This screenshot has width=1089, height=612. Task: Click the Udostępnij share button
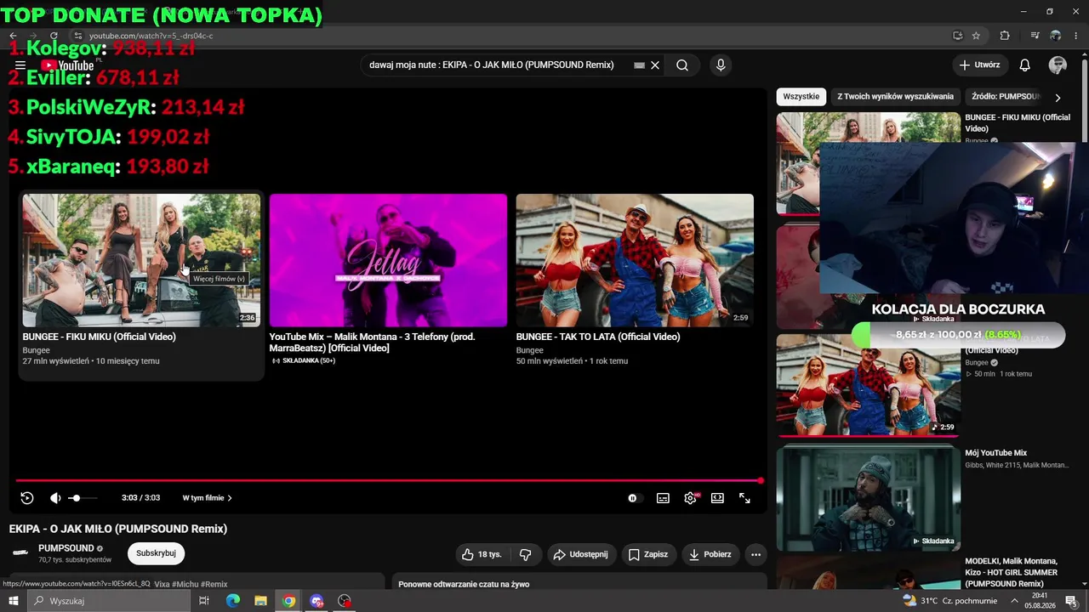(x=581, y=554)
